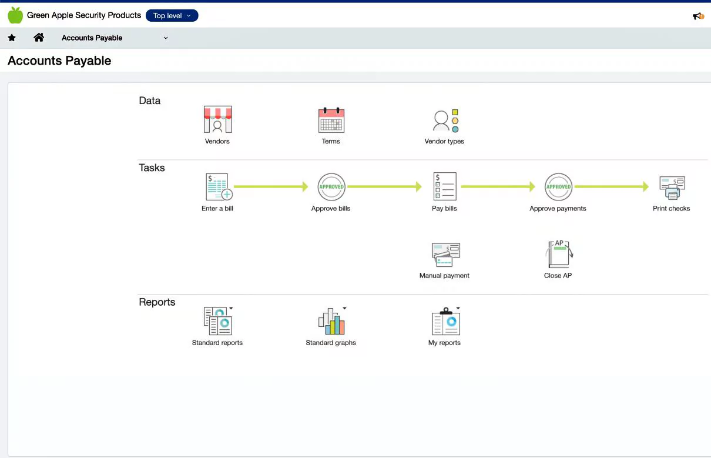Click the Terms calendar icon

[331, 120]
